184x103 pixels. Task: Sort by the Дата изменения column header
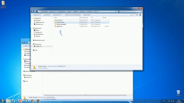(x=84, y=17)
